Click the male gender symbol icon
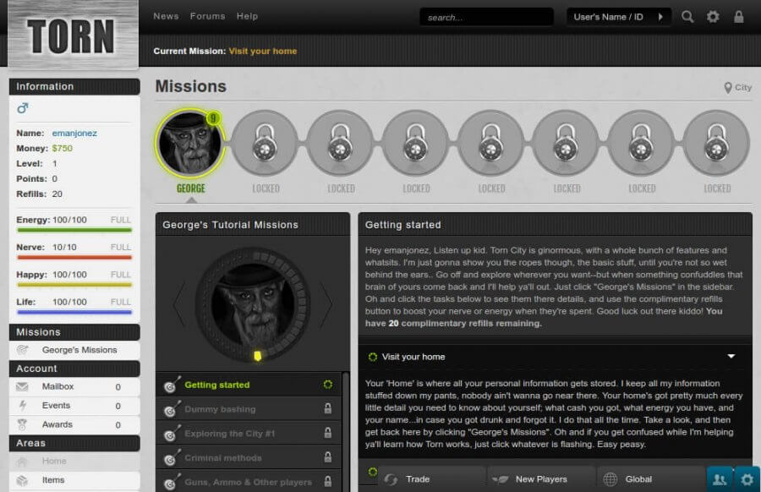The width and height of the screenshot is (761, 492). 23,108
